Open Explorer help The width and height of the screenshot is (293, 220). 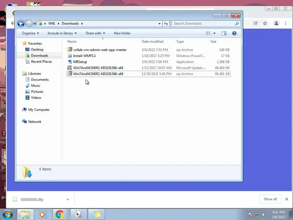pos(234,33)
